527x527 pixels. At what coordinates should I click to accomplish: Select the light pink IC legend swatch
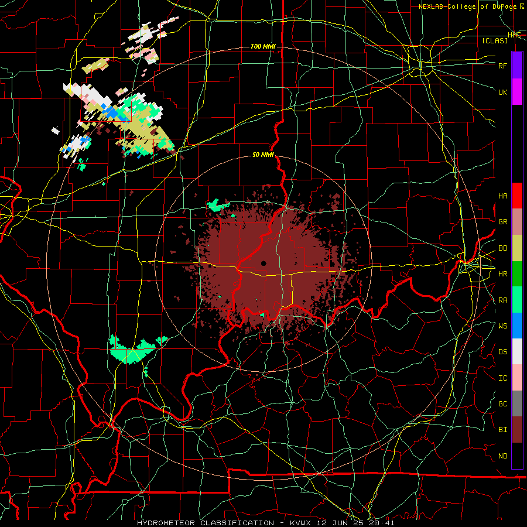517,378
